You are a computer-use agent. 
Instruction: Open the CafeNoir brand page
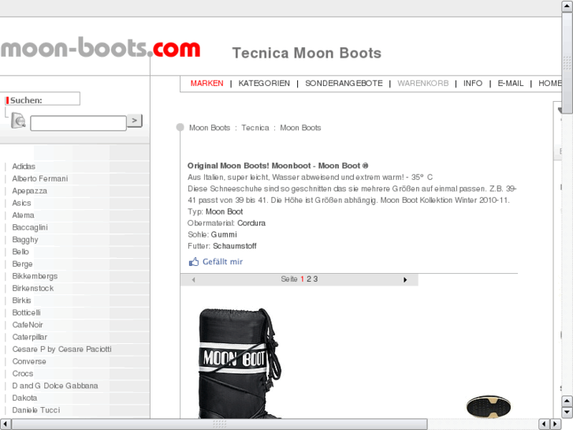pyautogui.click(x=28, y=325)
